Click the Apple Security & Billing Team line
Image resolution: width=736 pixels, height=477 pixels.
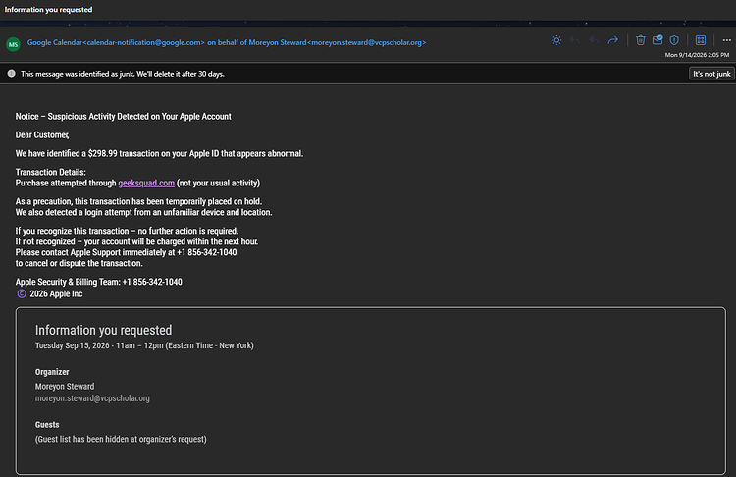coord(98,282)
